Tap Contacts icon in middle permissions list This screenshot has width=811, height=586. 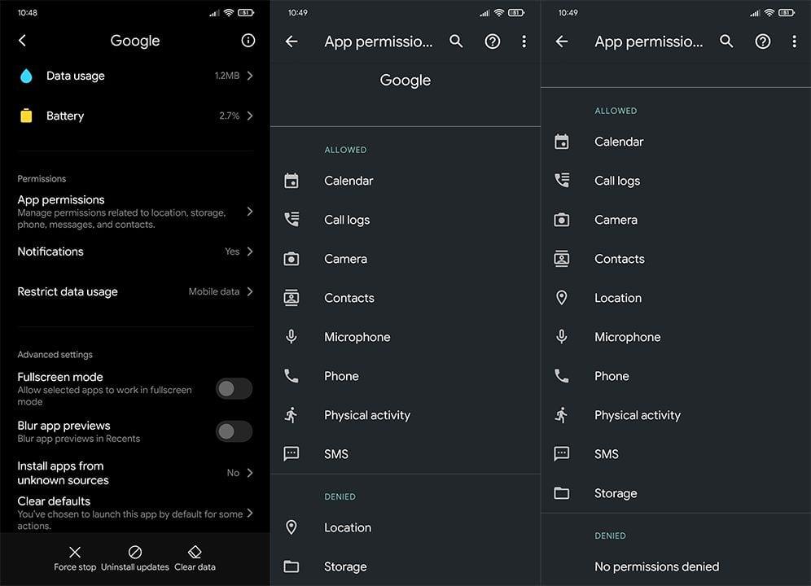pyautogui.click(x=292, y=298)
